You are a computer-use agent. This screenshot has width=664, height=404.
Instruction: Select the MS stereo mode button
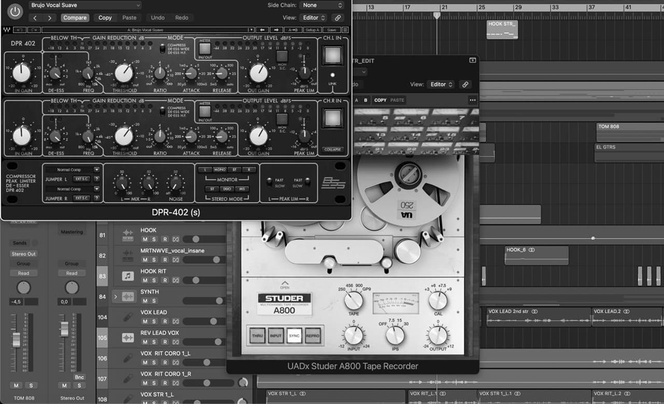coord(242,189)
